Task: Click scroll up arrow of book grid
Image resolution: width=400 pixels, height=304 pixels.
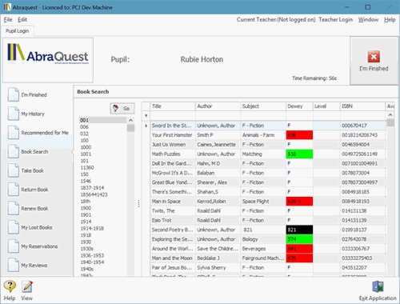Action: (x=390, y=115)
